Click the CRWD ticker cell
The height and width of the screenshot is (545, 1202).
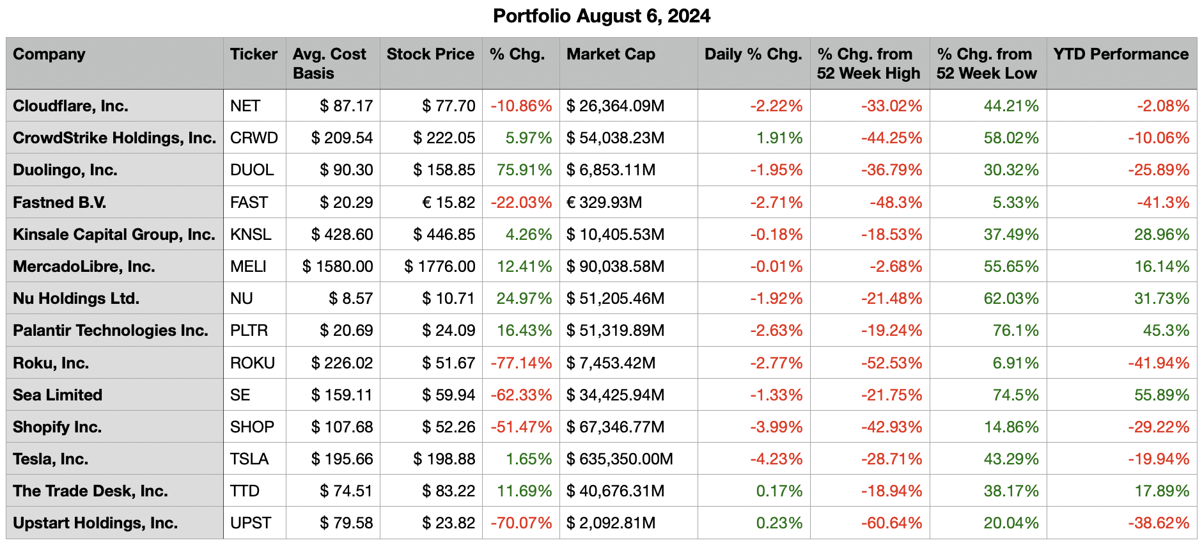click(x=254, y=138)
